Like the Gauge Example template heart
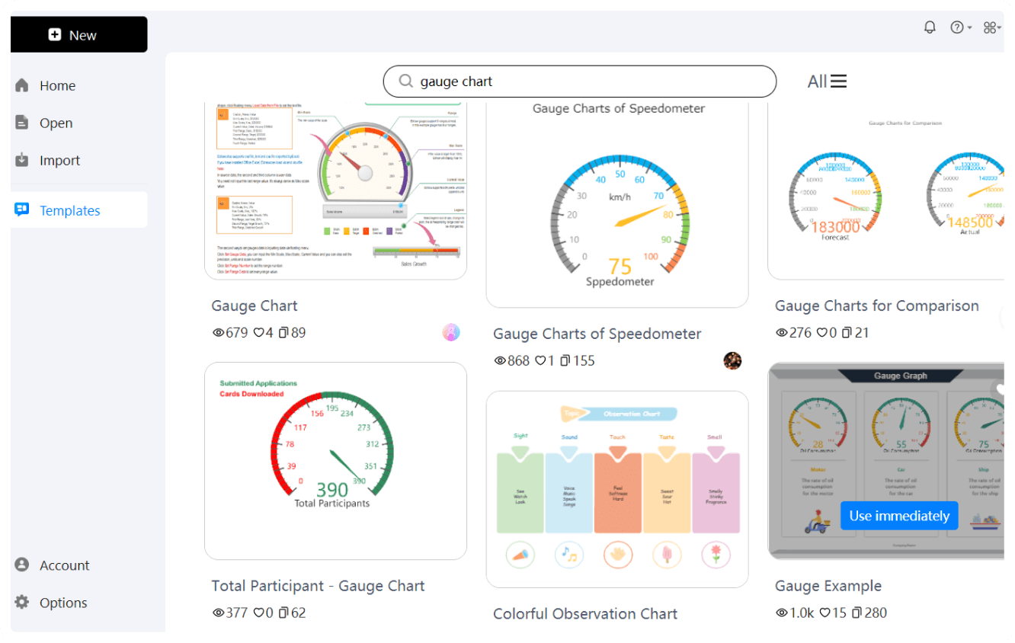Screen dimensions: 1015x643 825,613
